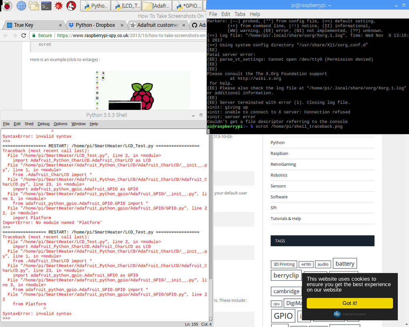
Task: Click the red starburst taskbar icon
Action: pyautogui.click(x=58, y=6)
